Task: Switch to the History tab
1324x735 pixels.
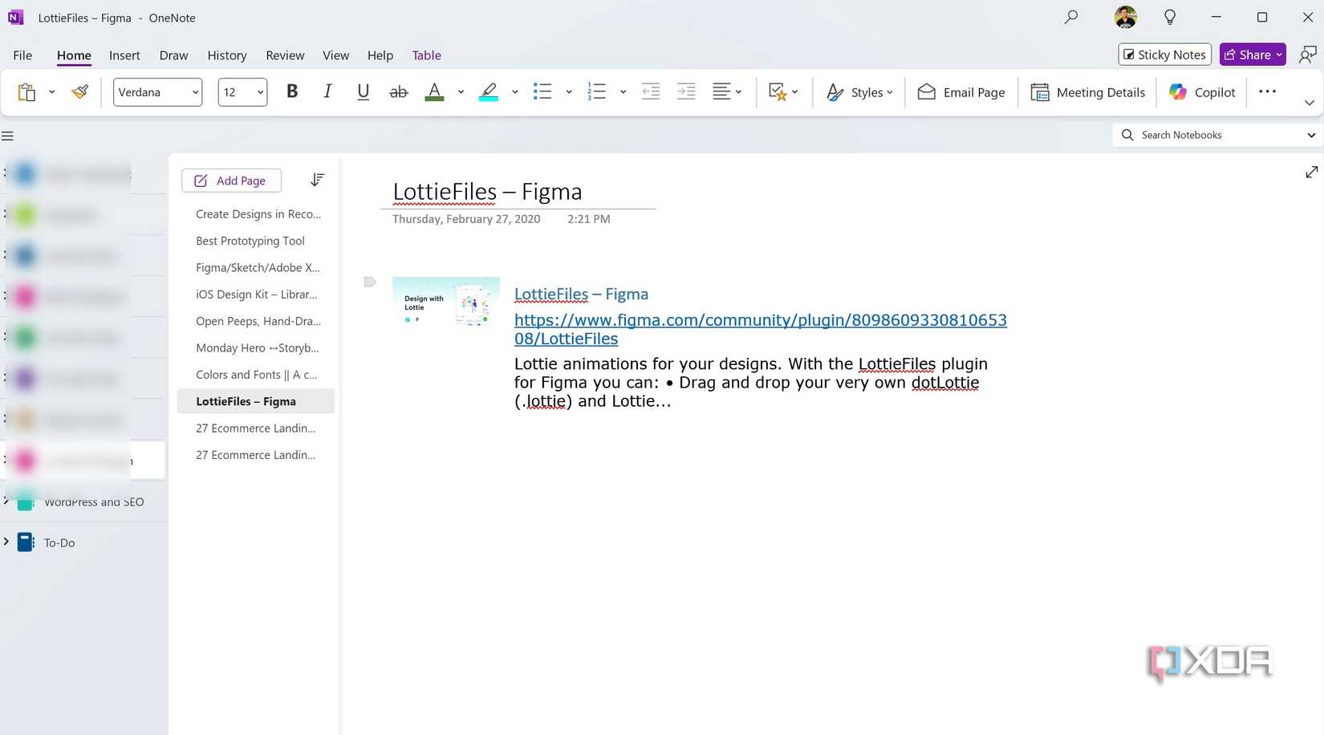Action: point(227,55)
